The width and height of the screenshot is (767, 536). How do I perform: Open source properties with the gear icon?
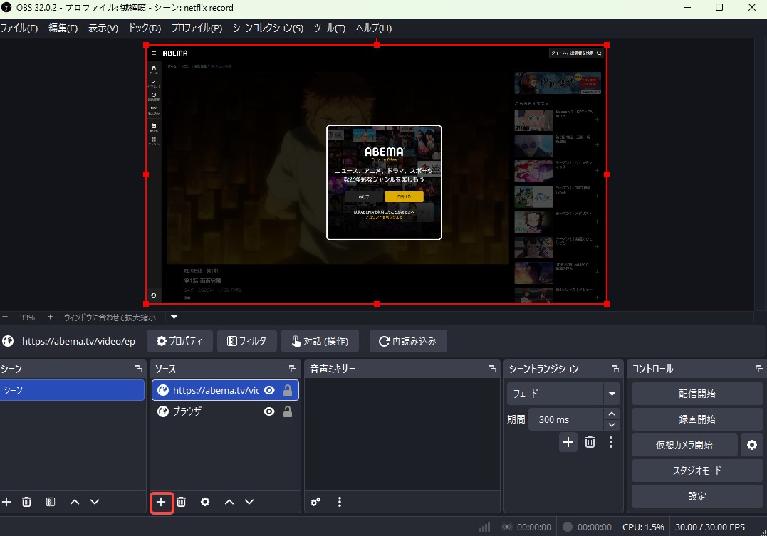click(204, 502)
